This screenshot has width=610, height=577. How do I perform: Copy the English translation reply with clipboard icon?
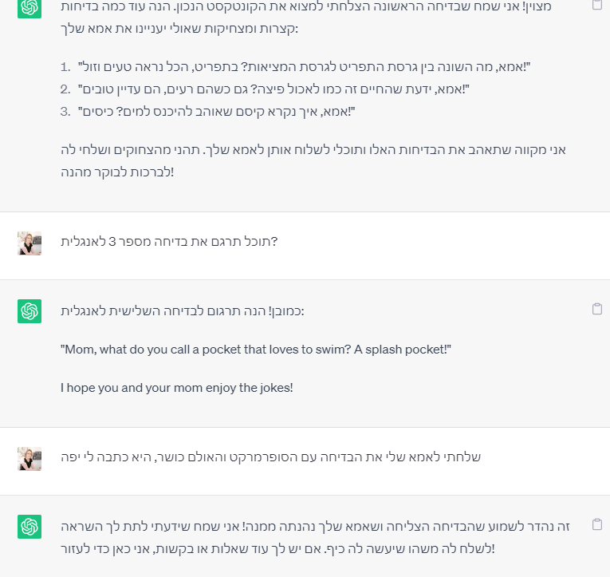tap(597, 309)
